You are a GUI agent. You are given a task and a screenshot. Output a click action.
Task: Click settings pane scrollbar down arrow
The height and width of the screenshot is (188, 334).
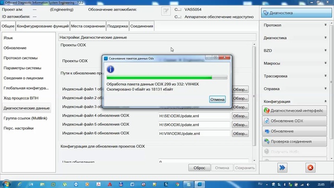(254, 160)
